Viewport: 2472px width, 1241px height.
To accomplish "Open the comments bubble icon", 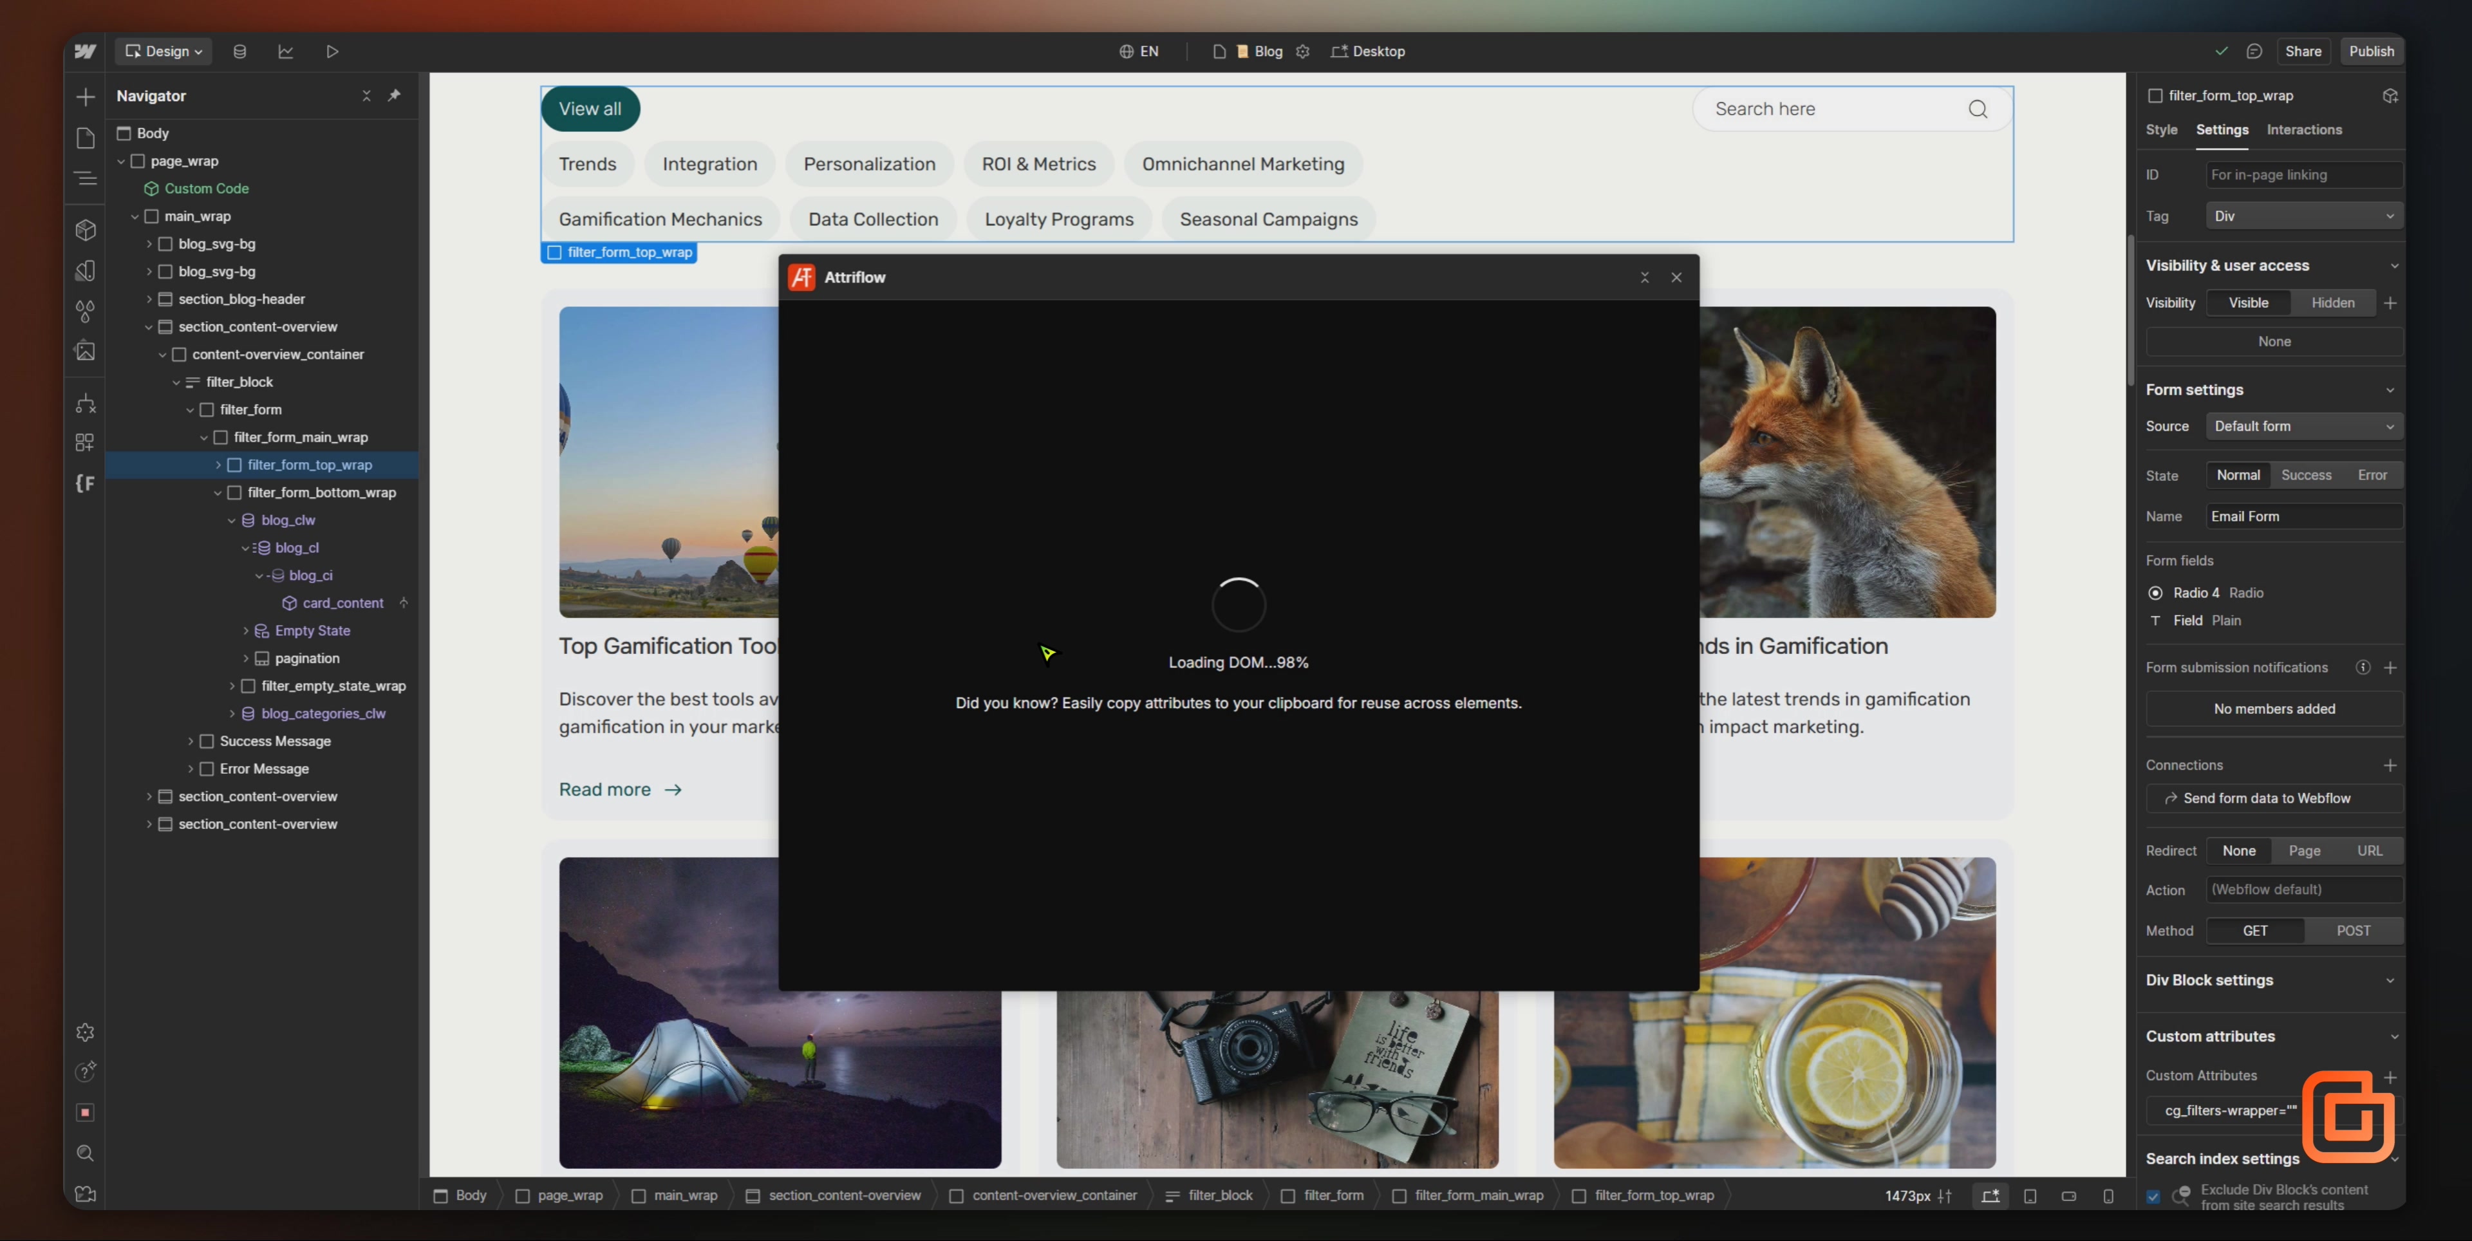I will coord(2254,52).
